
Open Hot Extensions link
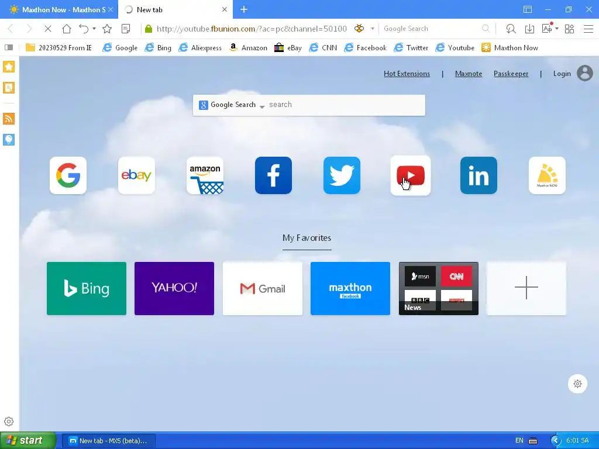(407, 74)
